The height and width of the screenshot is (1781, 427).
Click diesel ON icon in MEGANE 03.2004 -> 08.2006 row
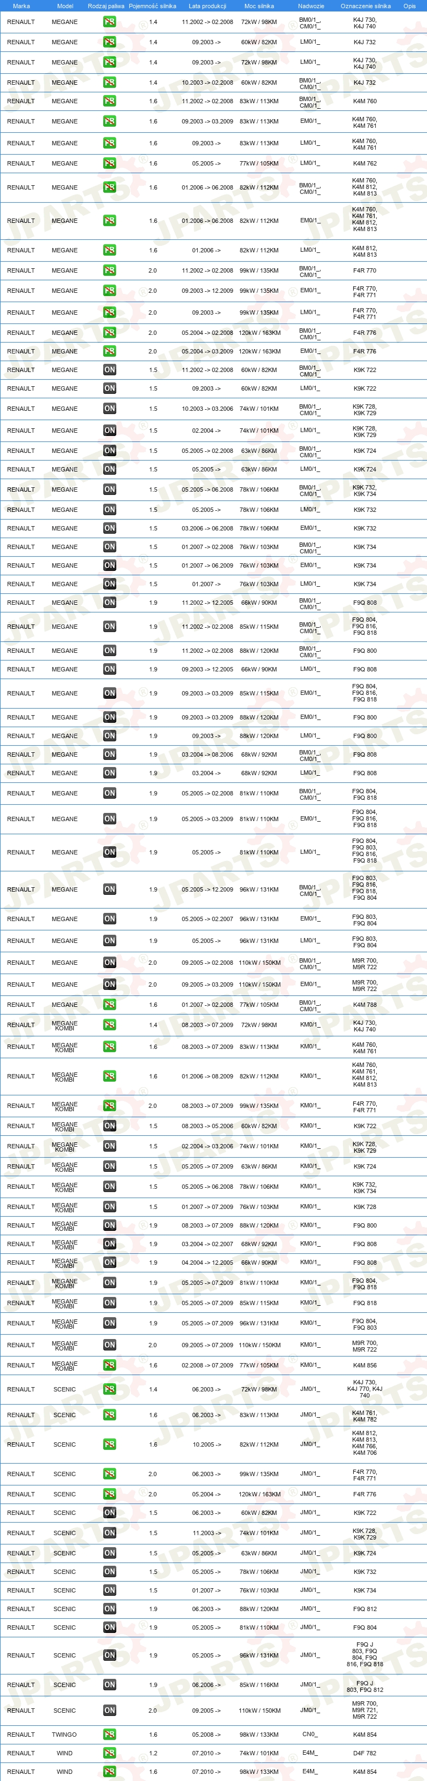click(x=109, y=754)
